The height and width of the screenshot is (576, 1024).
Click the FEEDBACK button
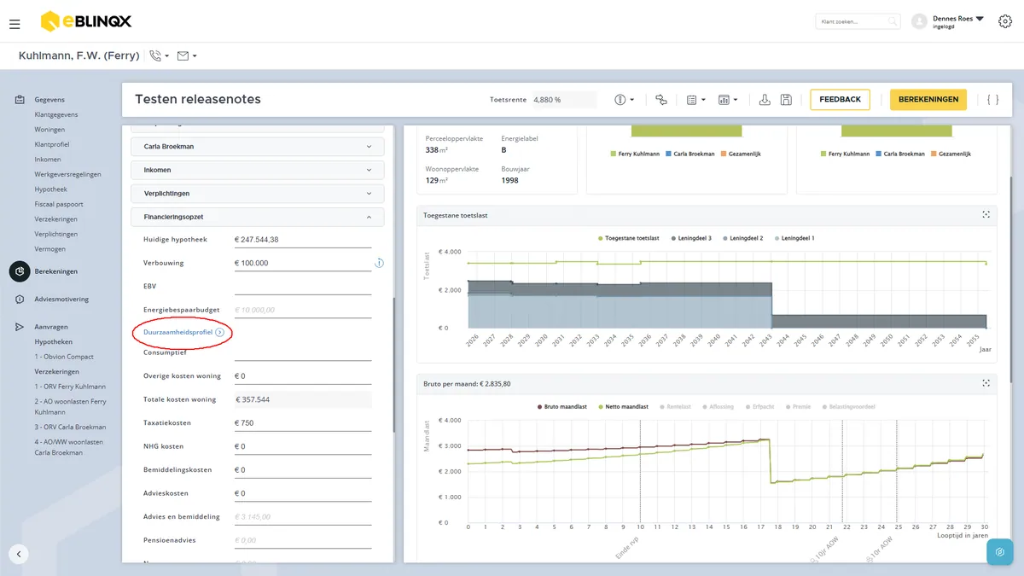(840, 100)
